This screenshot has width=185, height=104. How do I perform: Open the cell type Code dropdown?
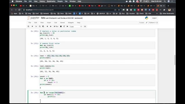pyautogui.click(x=76, y=27)
